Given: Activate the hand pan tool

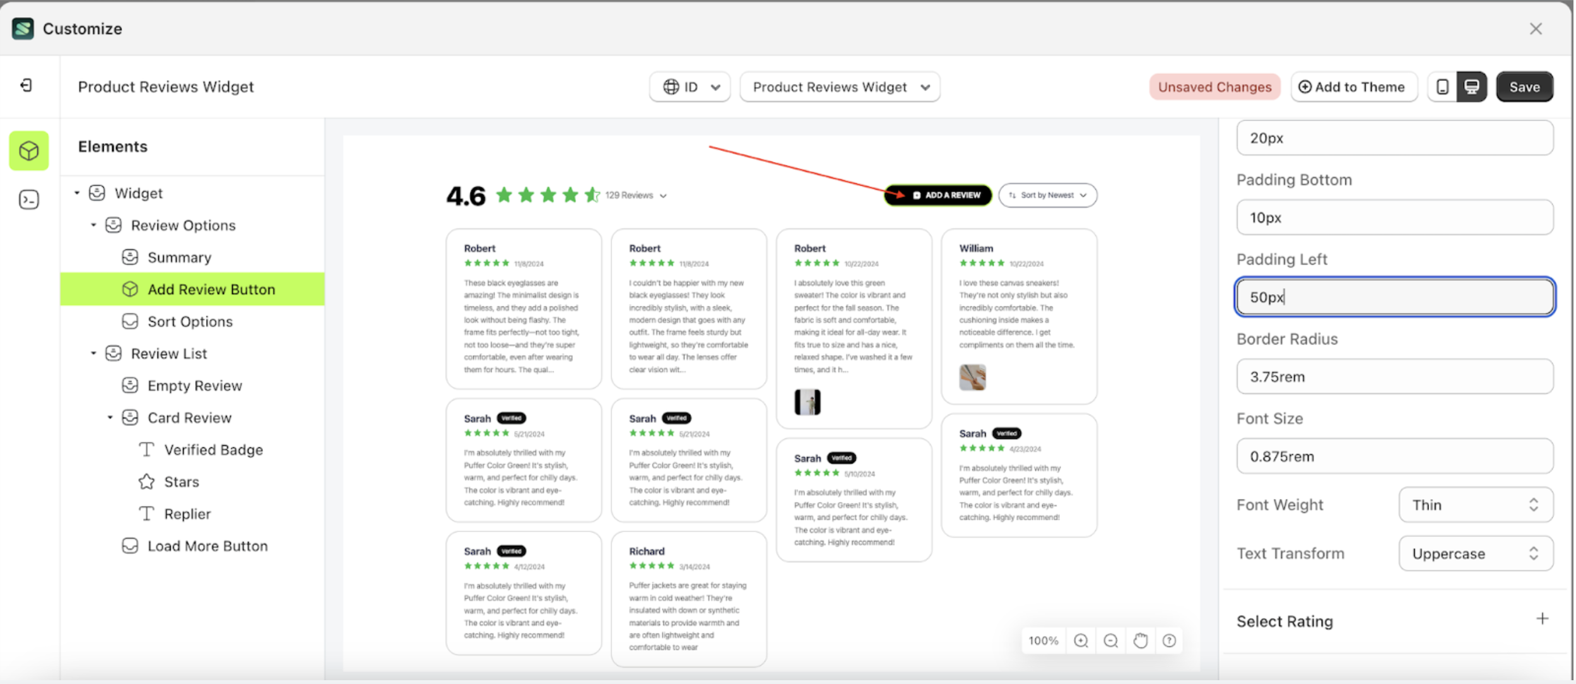Looking at the screenshot, I should pyautogui.click(x=1140, y=640).
